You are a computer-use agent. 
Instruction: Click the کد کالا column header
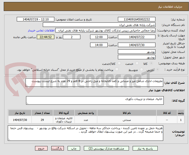click(167, 113)
